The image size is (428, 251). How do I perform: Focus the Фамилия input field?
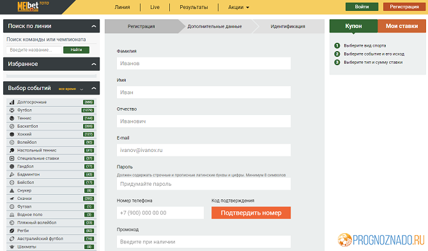tap(204, 63)
